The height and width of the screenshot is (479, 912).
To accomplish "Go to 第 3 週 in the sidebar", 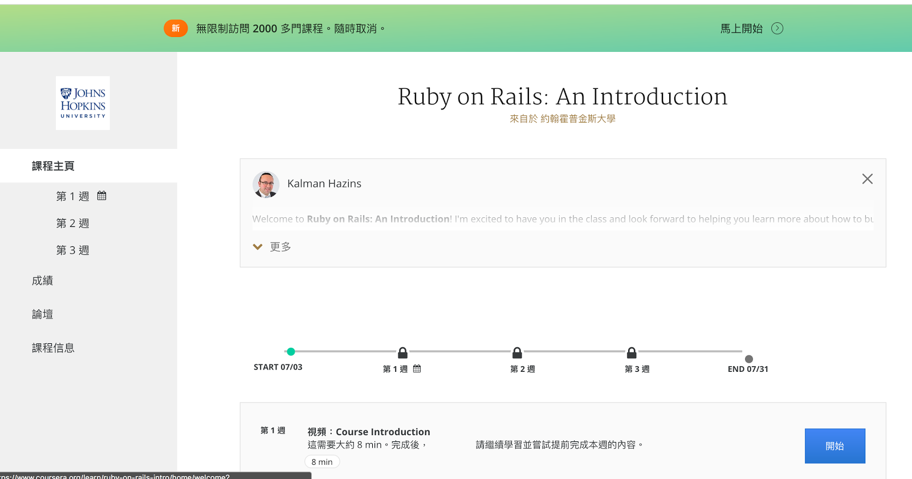I will coord(73,250).
